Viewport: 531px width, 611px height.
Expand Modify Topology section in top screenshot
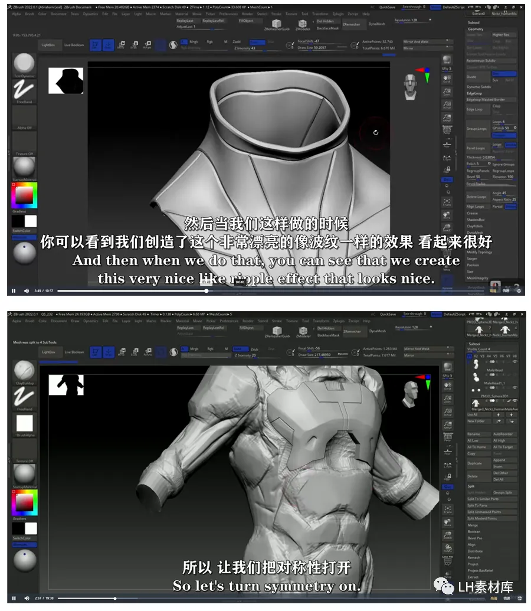[479, 252]
